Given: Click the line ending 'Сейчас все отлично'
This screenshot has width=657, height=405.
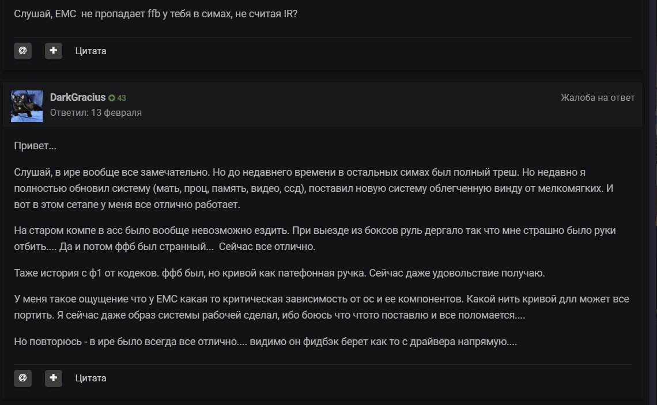Looking at the screenshot, I should click(x=167, y=247).
